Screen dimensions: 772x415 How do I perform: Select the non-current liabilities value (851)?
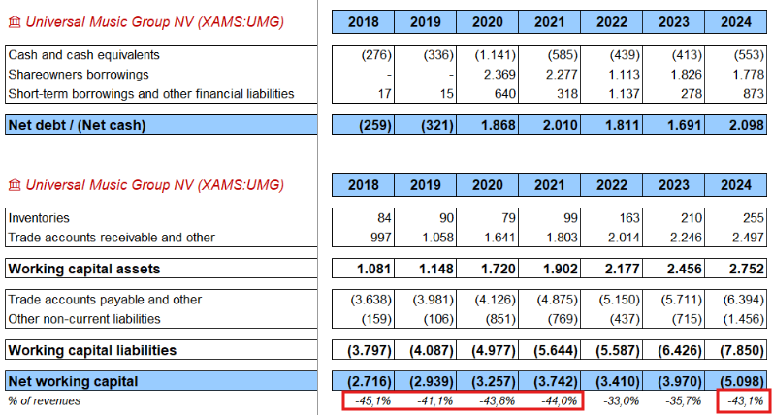point(500,319)
